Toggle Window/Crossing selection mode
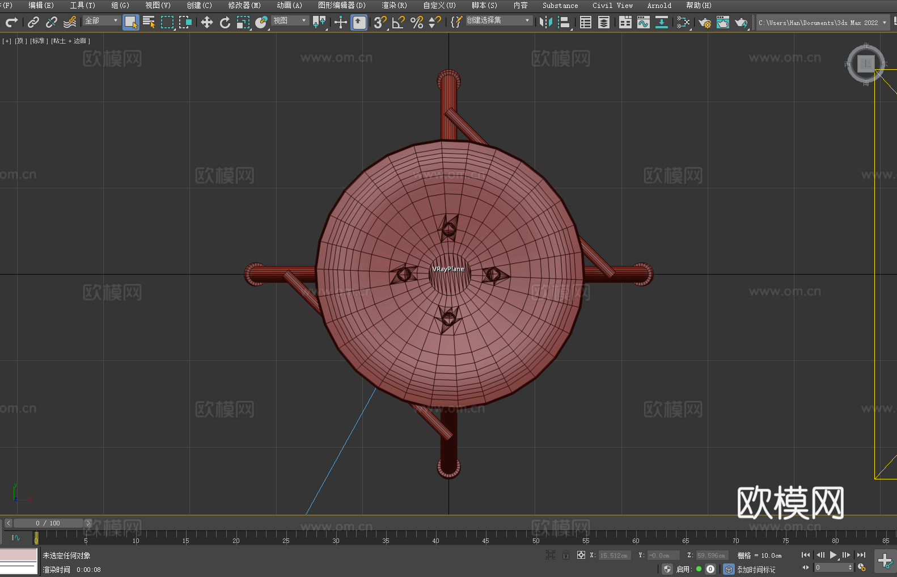Screen dimensions: 897x577 click(185, 22)
